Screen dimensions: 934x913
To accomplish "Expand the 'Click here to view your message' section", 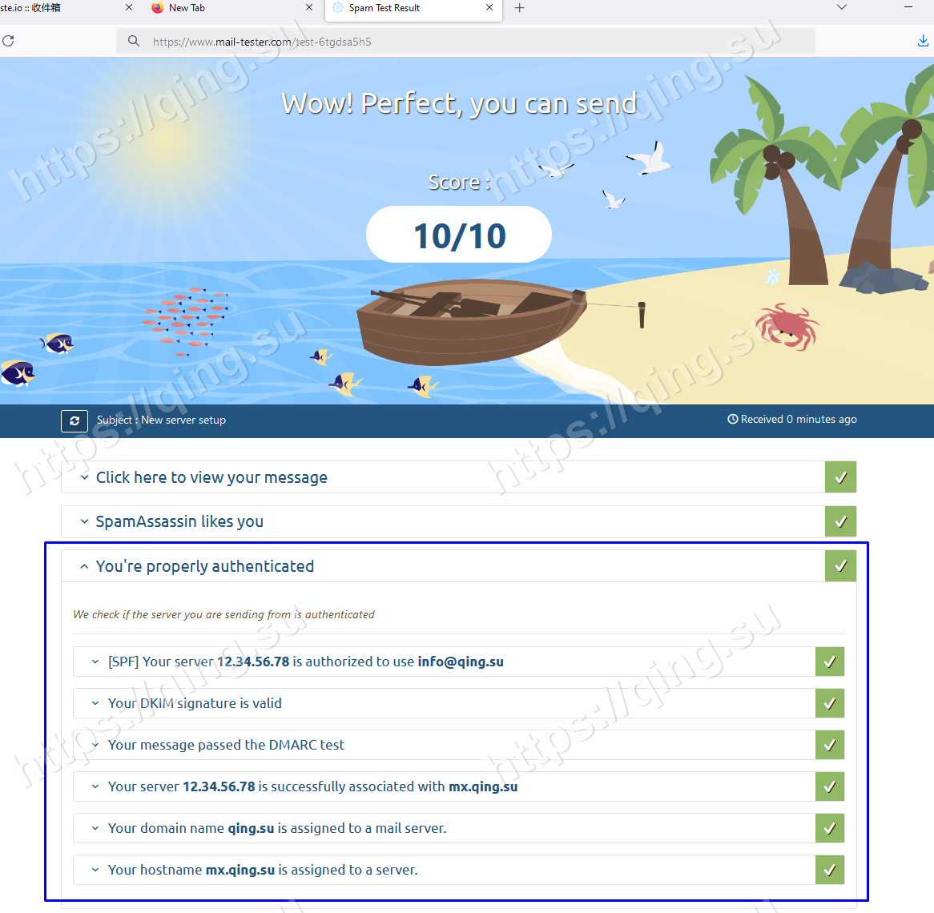I will click(211, 477).
